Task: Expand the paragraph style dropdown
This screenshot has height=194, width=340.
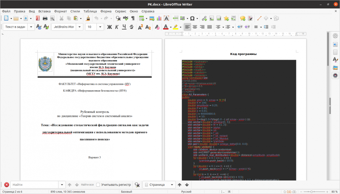Action: coord(32,27)
